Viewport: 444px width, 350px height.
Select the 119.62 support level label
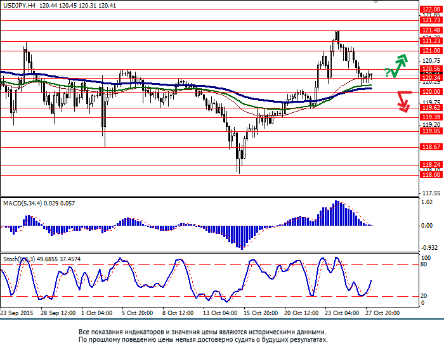point(431,108)
